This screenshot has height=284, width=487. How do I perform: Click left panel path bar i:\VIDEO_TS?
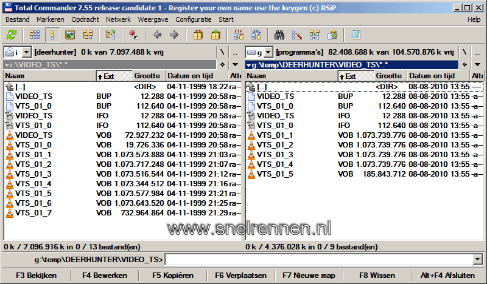point(110,65)
